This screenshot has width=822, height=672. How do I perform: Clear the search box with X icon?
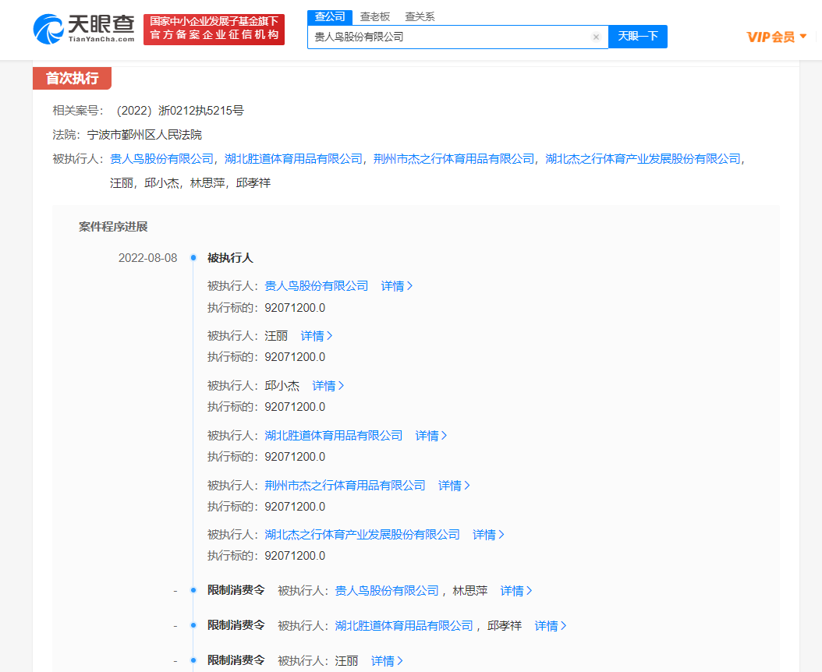(596, 37)
